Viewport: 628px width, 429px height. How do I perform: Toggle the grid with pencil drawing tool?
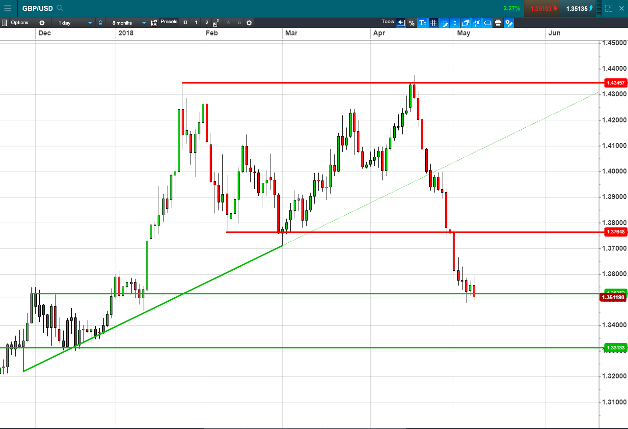click(x=444, y=23)
